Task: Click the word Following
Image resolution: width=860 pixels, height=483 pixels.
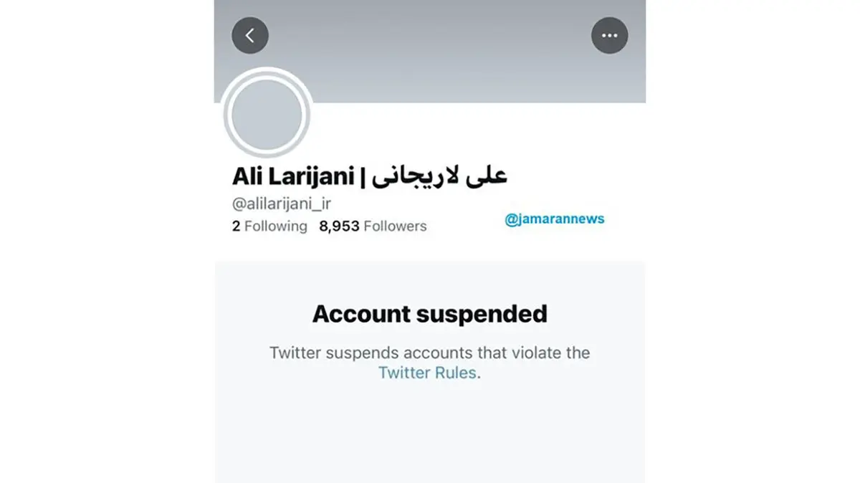Action: 276,226
